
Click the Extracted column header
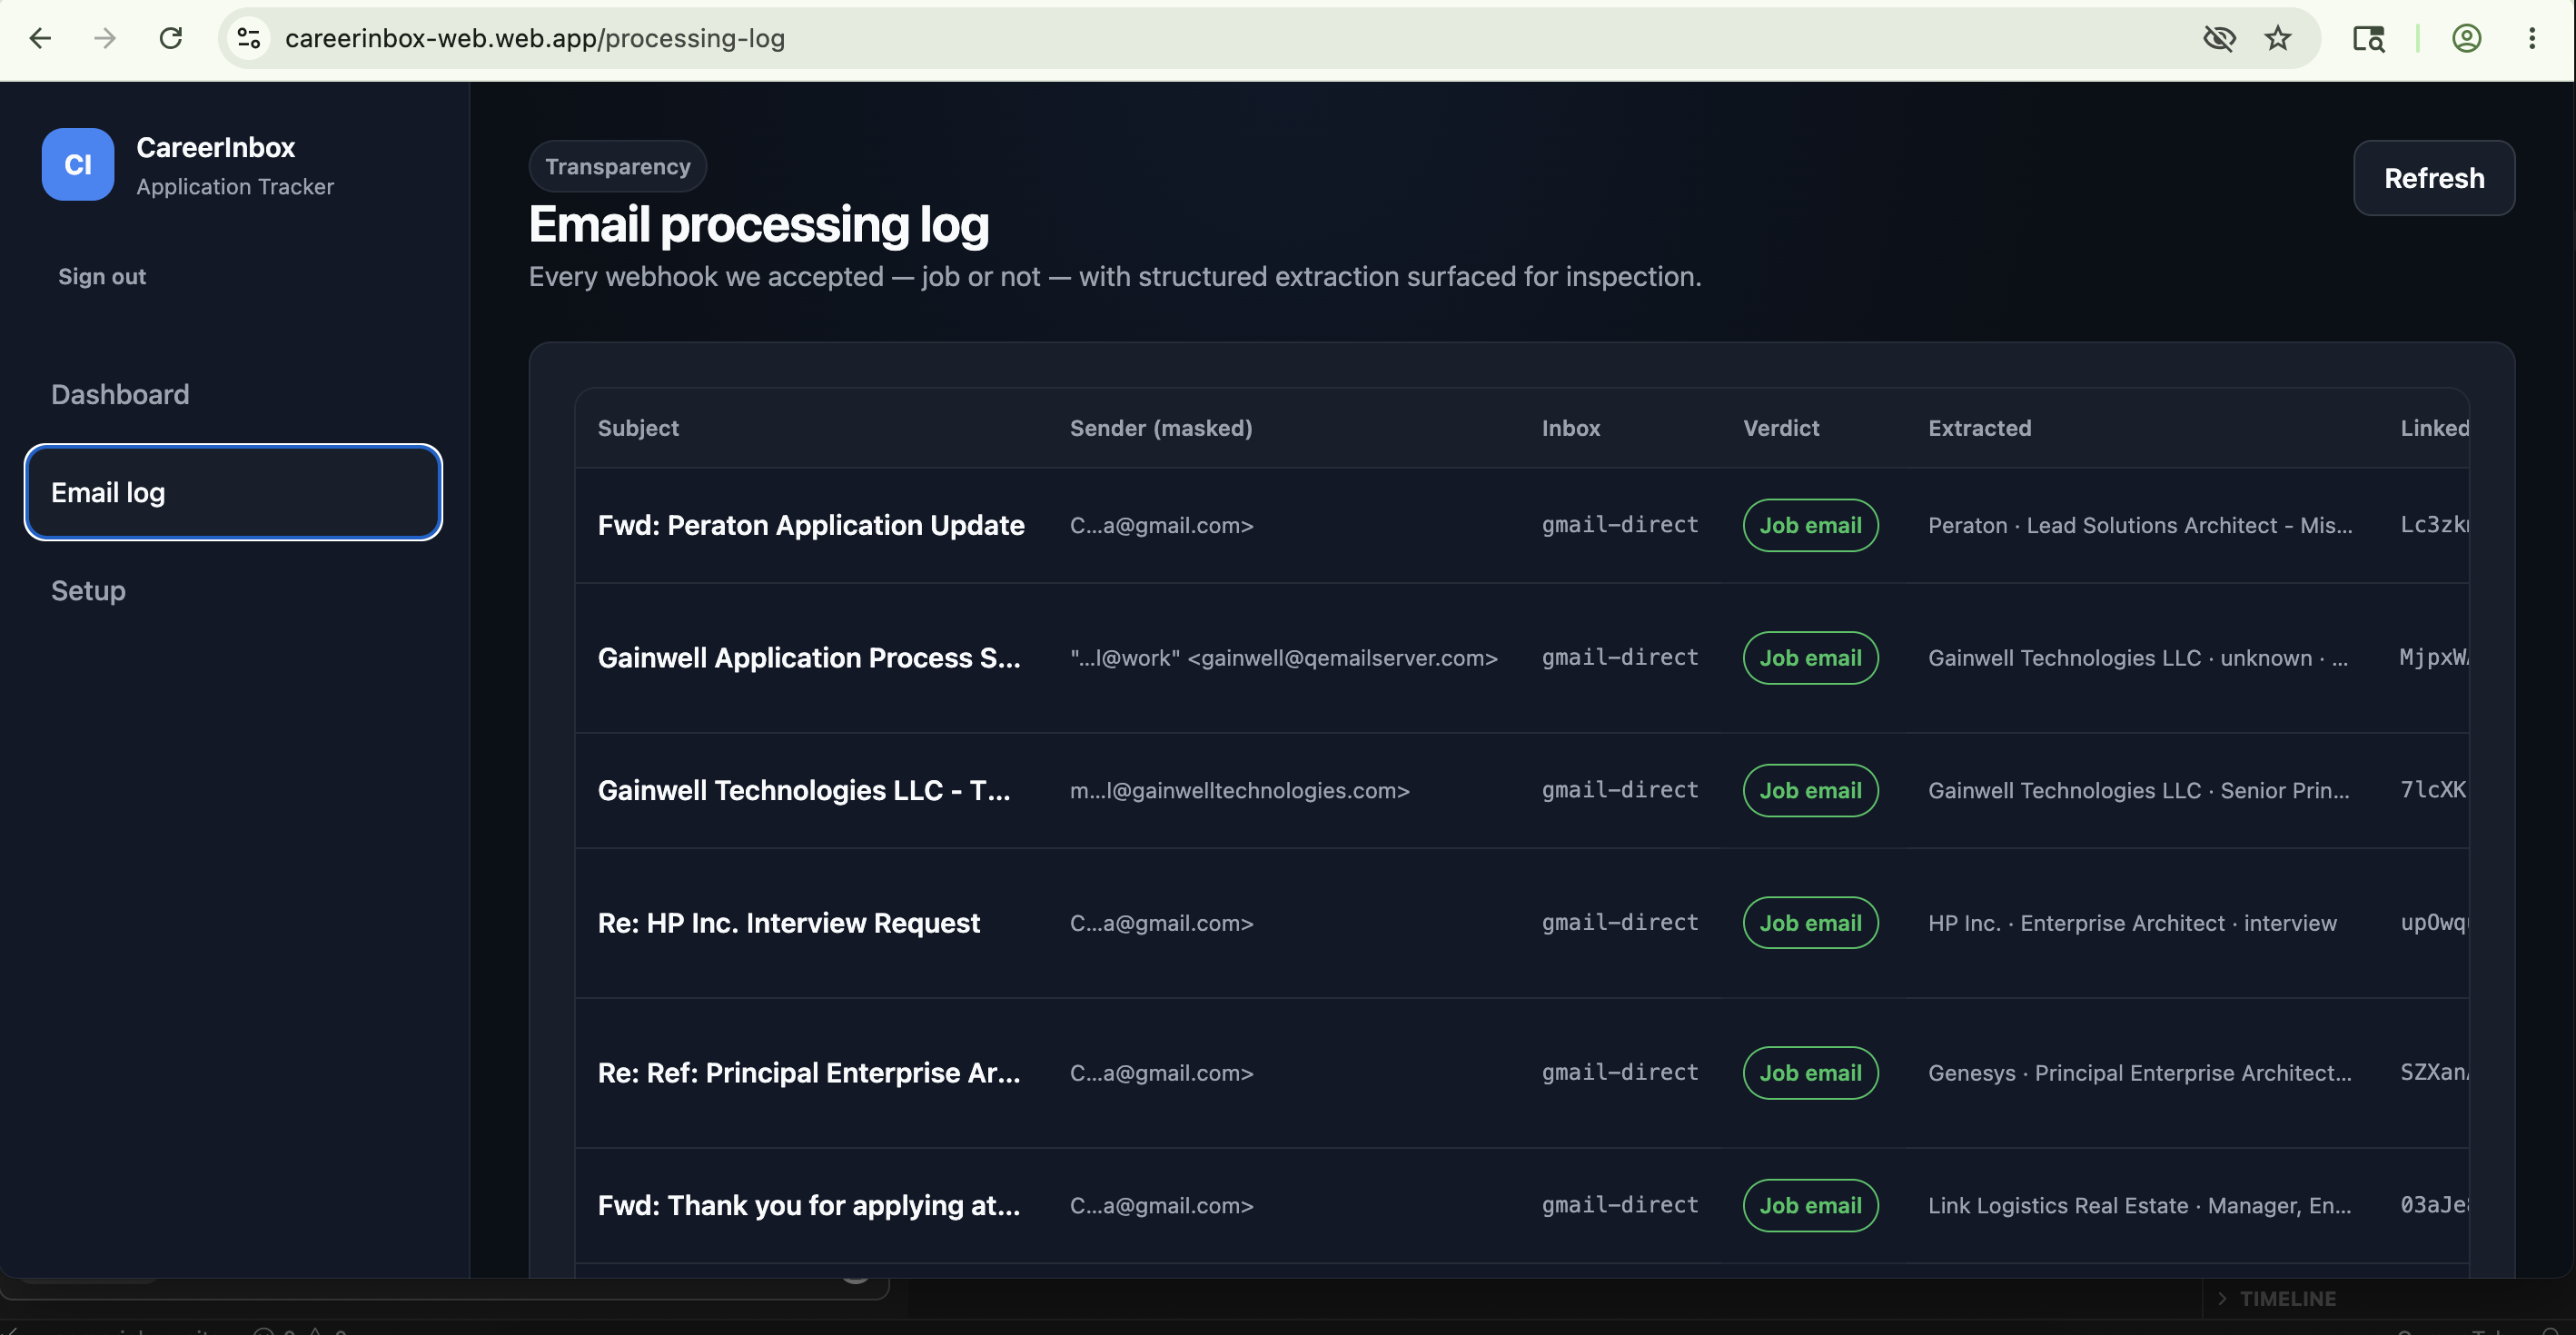(1979, 428)
